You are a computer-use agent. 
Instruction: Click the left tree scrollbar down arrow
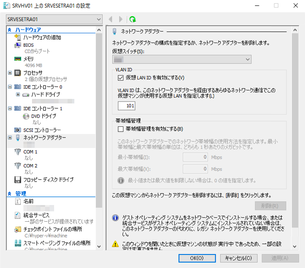pos(99,246)
